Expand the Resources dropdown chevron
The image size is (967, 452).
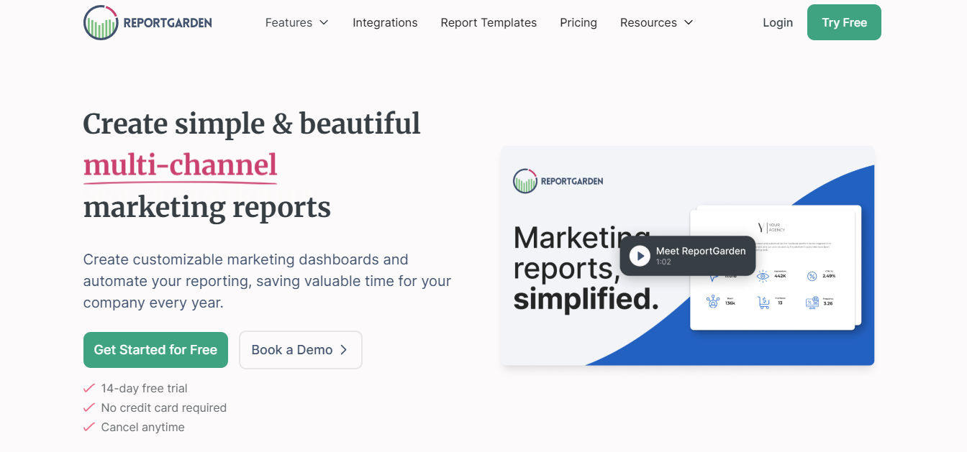tap(689, 23)
